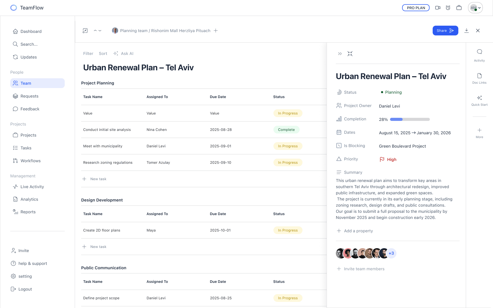This screenshot has width=493, height=308.
Task: Click Invite team members link
Action: (364, 269)
